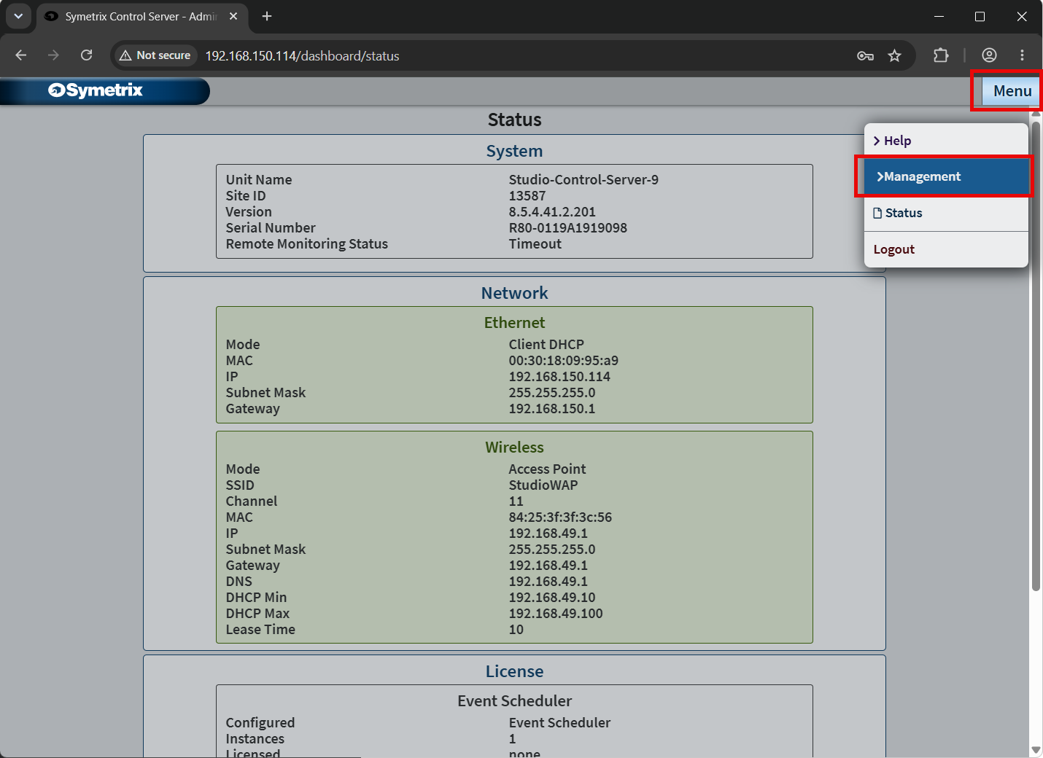Bookmark this page with the star icon
1043x758 pixels.
tap(894, 55)
